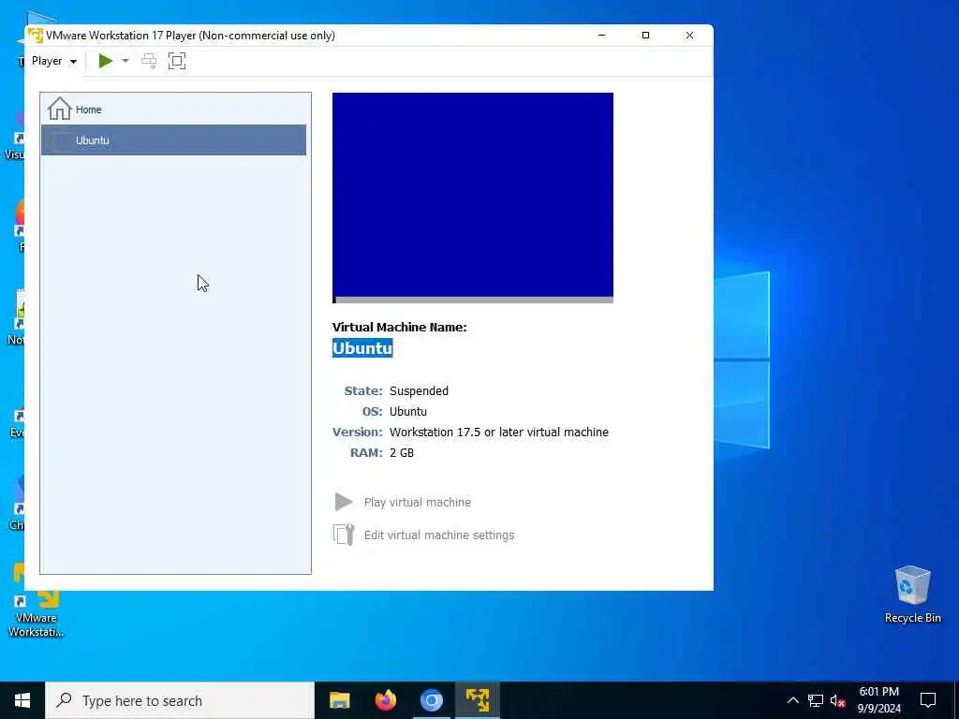Viewport: 959px width, 719px height.
Task: Click the VMware Player taskbar icon
Action: coord(477,700)
